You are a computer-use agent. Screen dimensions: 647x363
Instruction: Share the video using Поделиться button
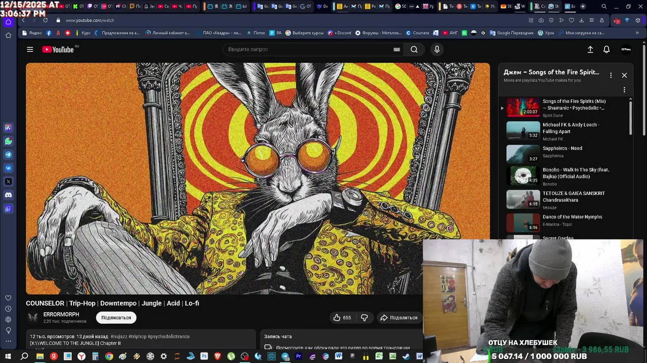[399, 318]
